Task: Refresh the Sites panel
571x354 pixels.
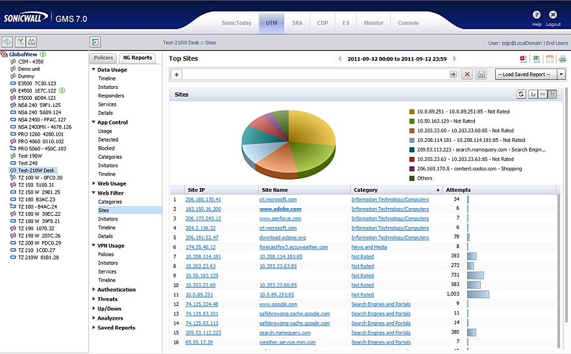Action: click(x=521, y=94)
